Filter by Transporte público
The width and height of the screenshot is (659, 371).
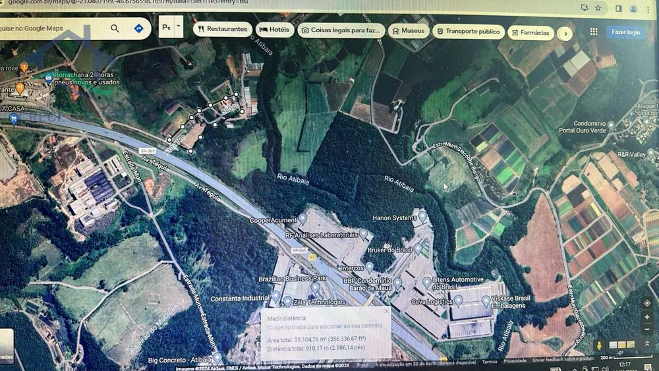[468, 32]
